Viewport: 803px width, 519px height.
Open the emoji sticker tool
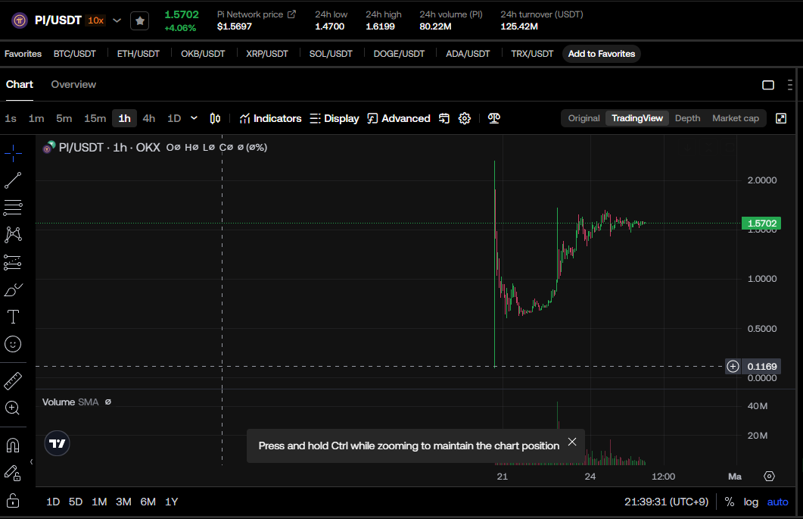point(13,344)
